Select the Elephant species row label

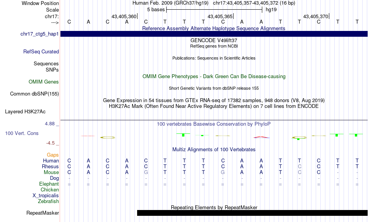click(x=49, y=184)
